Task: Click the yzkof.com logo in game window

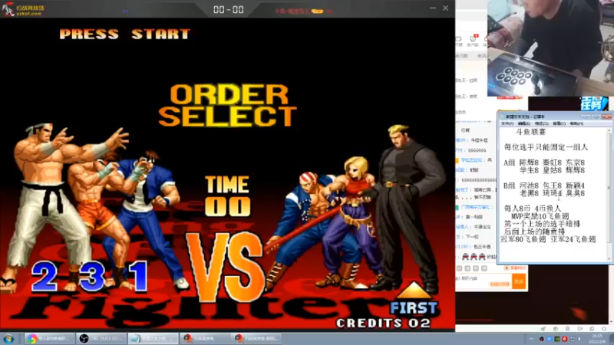Action: 23,9
